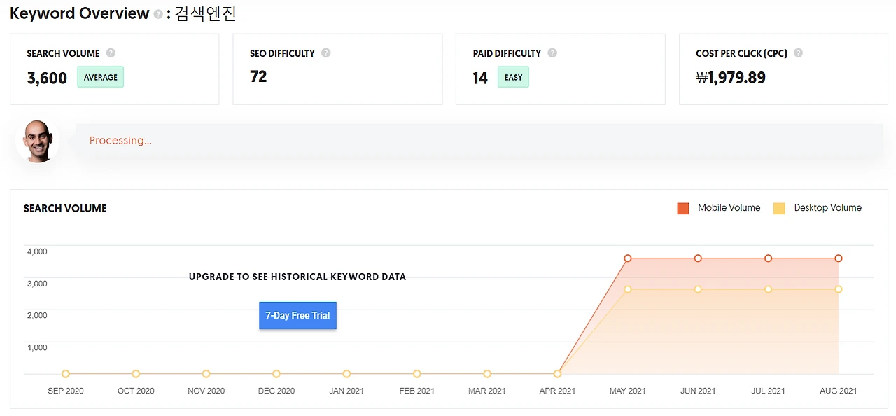Click the AVERAGE search volume badge

click(x=101, y=77)
